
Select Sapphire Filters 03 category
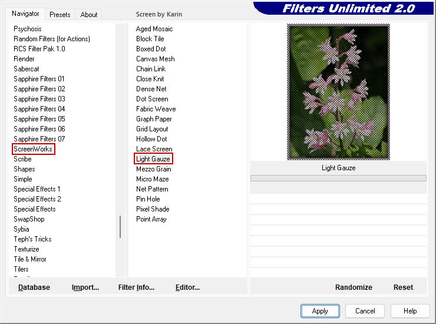[39, 99]
